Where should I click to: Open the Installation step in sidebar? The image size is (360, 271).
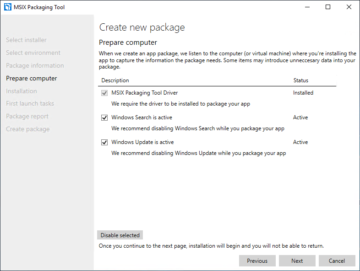tap(22, 91)
